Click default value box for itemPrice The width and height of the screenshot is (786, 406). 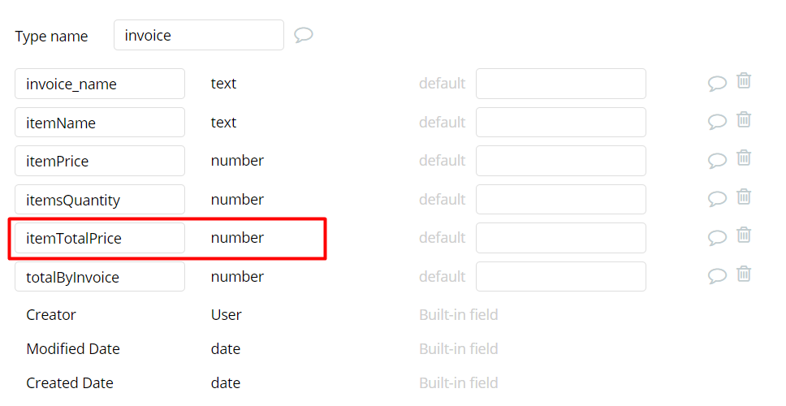pyautogui.click(x=560, y=161)
